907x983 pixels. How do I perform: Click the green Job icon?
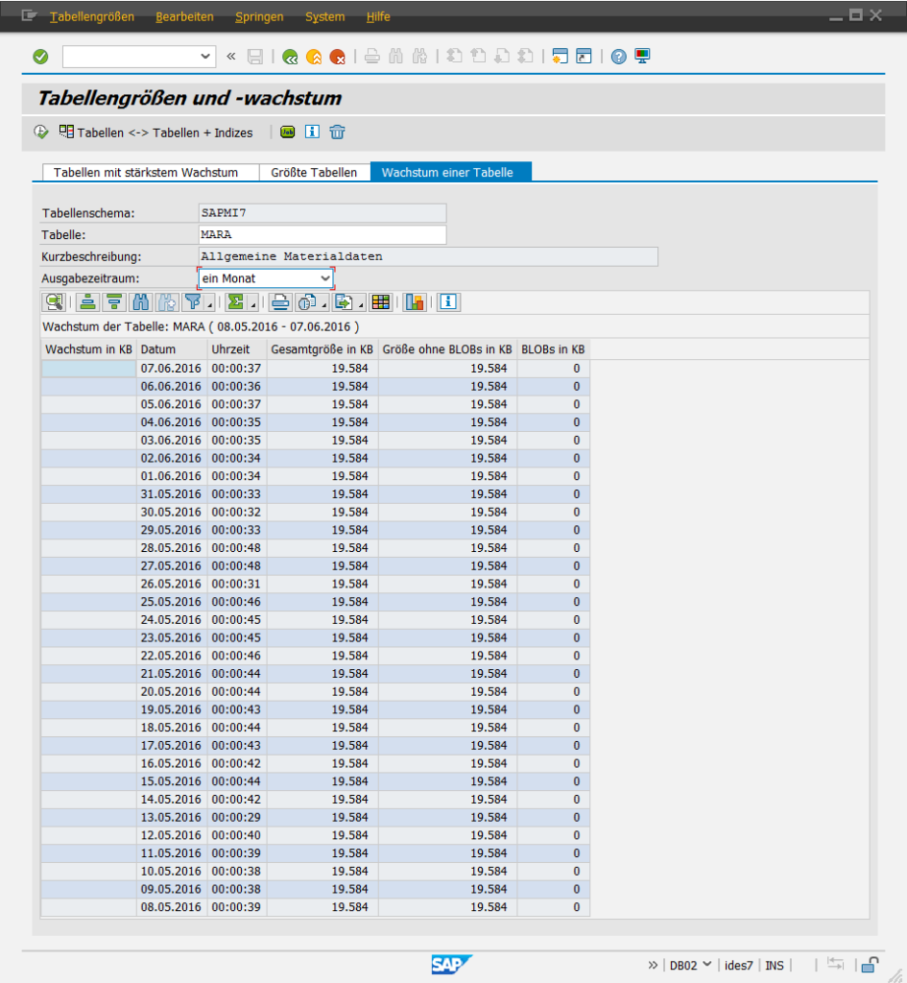288,132
